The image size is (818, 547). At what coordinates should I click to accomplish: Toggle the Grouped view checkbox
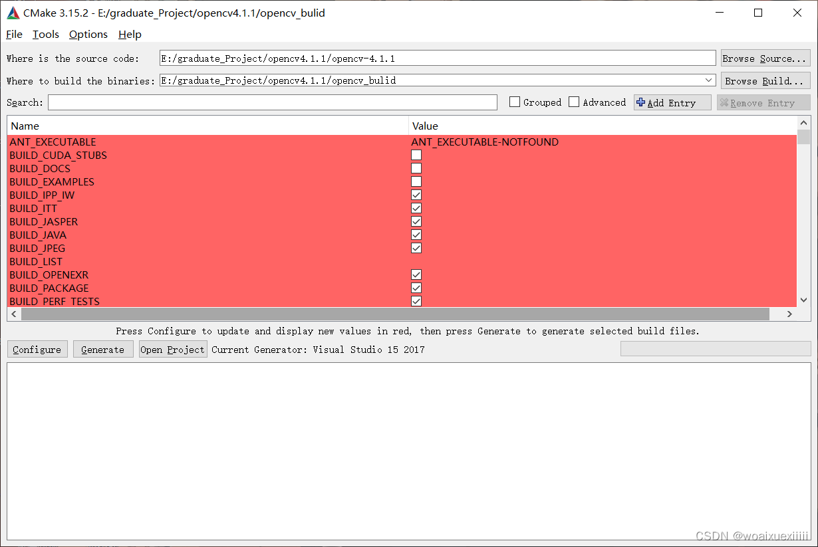(x=514, y=102)
